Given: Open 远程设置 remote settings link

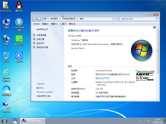Looking at the screenshot, I should [40, 39].
